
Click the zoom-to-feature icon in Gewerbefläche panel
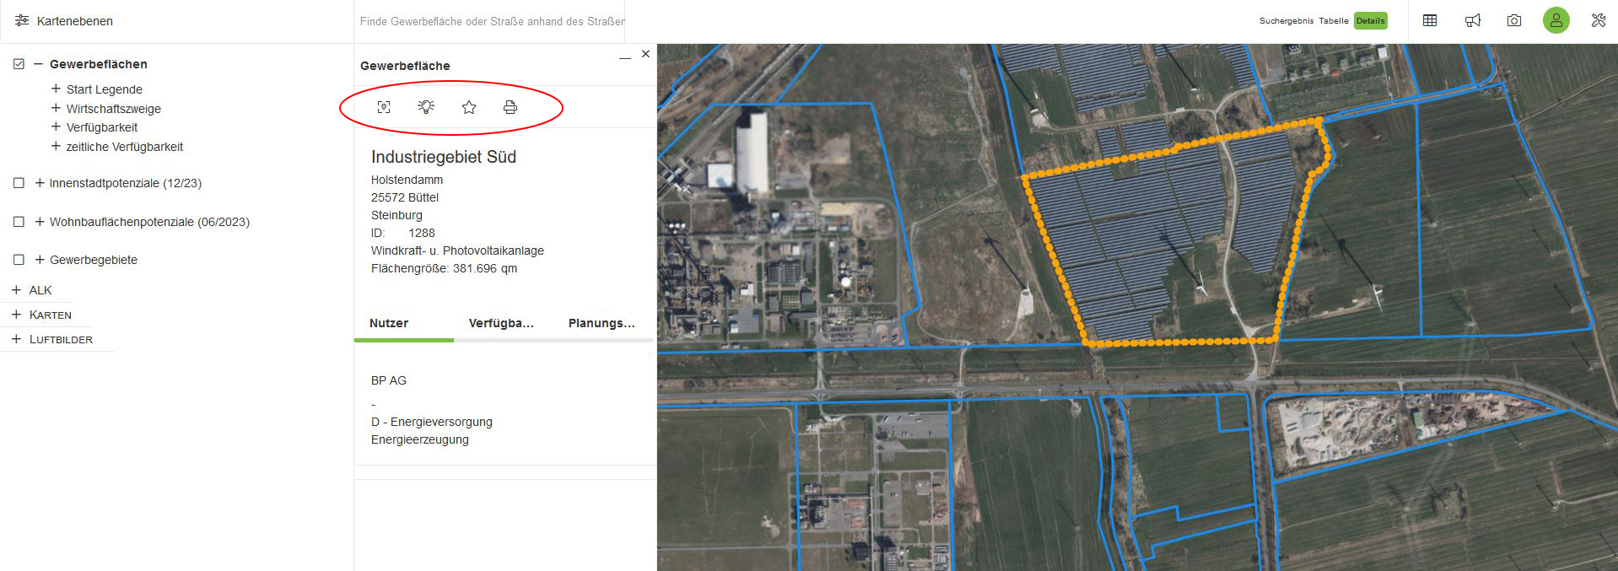384,107
